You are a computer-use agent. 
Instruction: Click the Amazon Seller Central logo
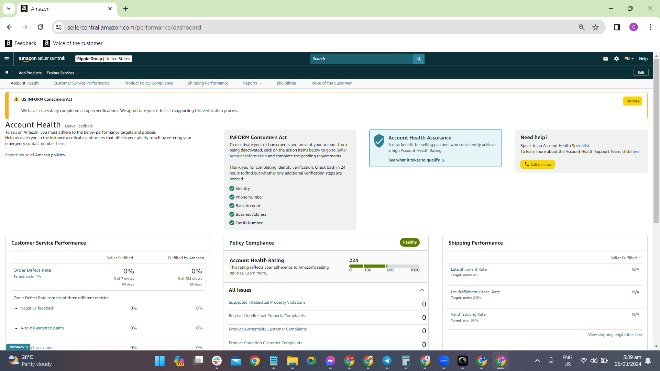(42, 58)
